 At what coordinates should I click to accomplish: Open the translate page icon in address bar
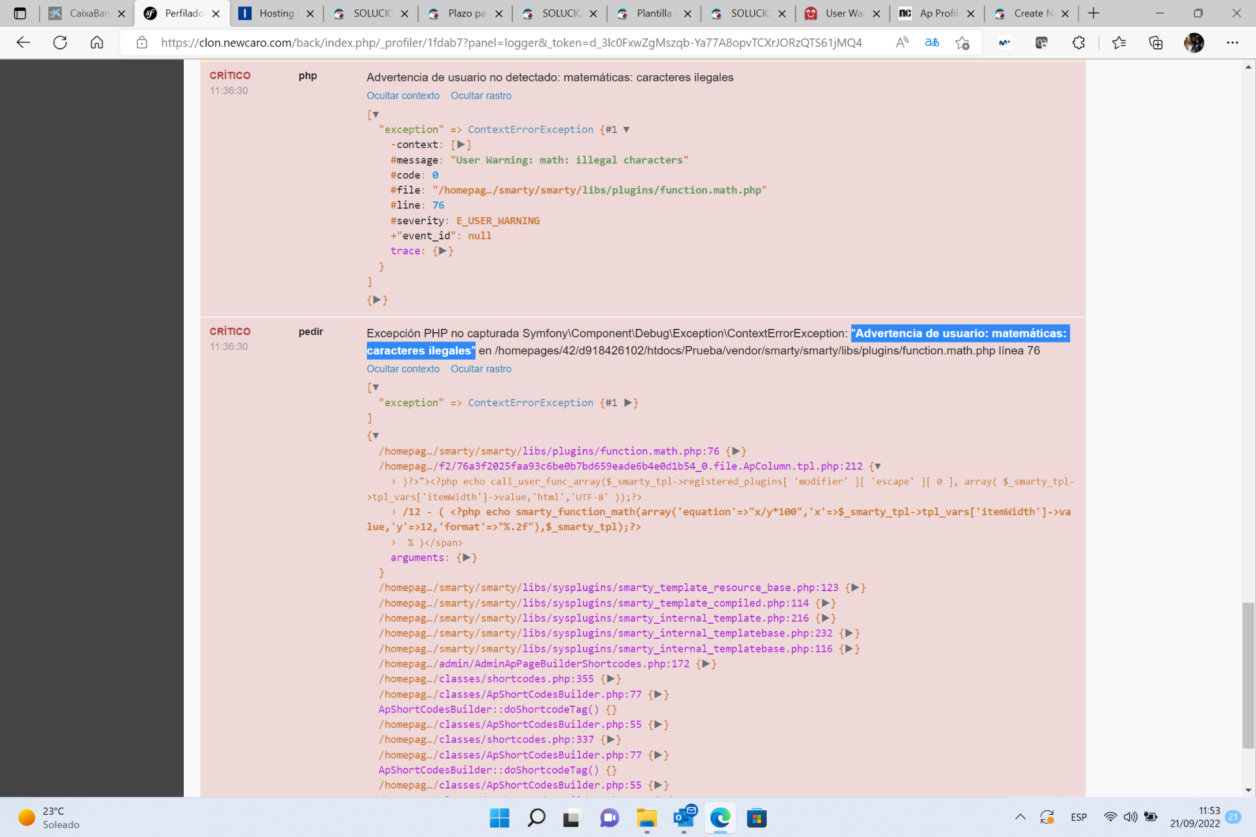point(932,43)
